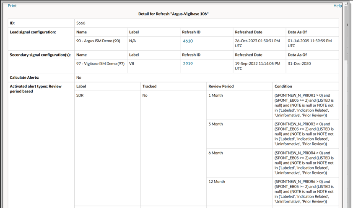Click 'Activated alert types: Review period based' label

point(36,89)
